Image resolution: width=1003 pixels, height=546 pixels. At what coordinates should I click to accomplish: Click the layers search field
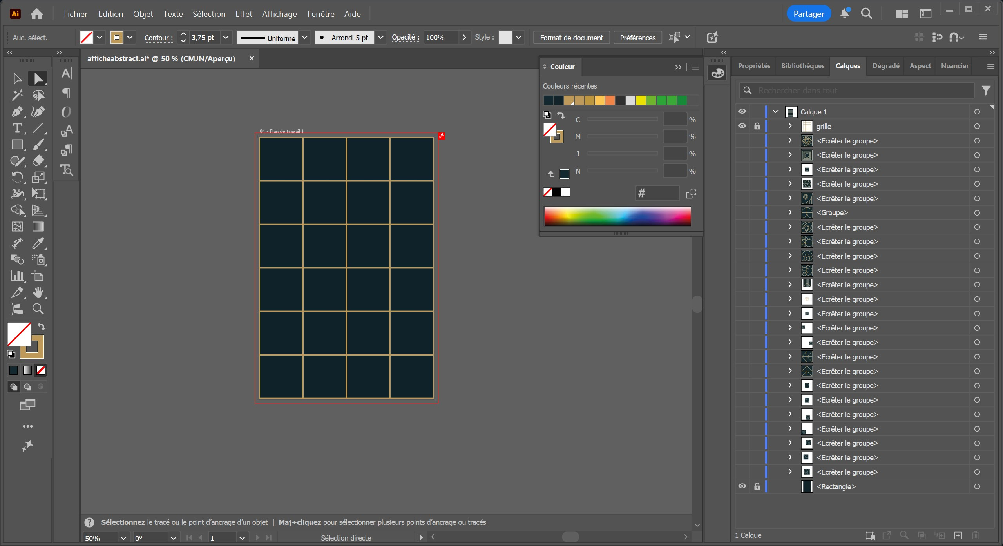pos(862,91)
